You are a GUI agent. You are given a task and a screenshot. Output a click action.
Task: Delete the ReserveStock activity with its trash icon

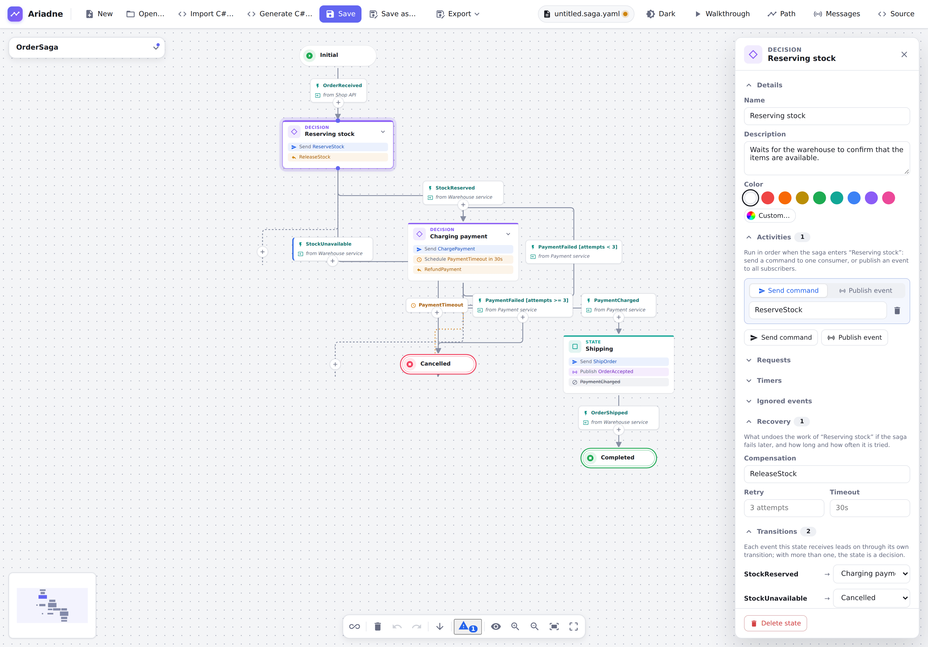pyautogui.click(x=897, y=310)
